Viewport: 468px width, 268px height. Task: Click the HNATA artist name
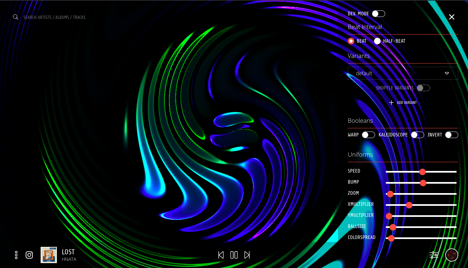[x=69, y=260]
